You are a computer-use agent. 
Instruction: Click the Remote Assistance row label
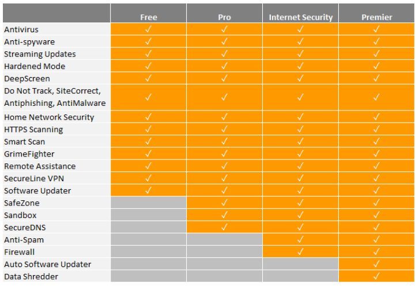[x=40, y=166]
